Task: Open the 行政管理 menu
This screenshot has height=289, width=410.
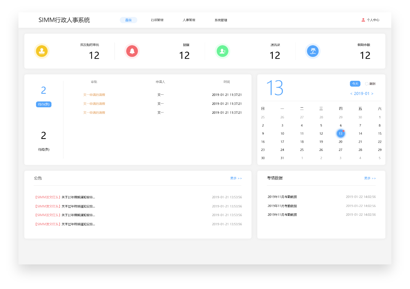Action: click(x=157, y=20)
